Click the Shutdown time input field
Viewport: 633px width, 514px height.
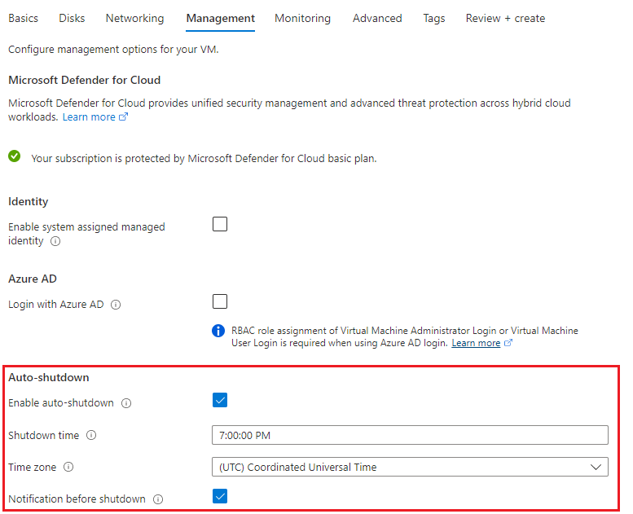tap(409, 435)
